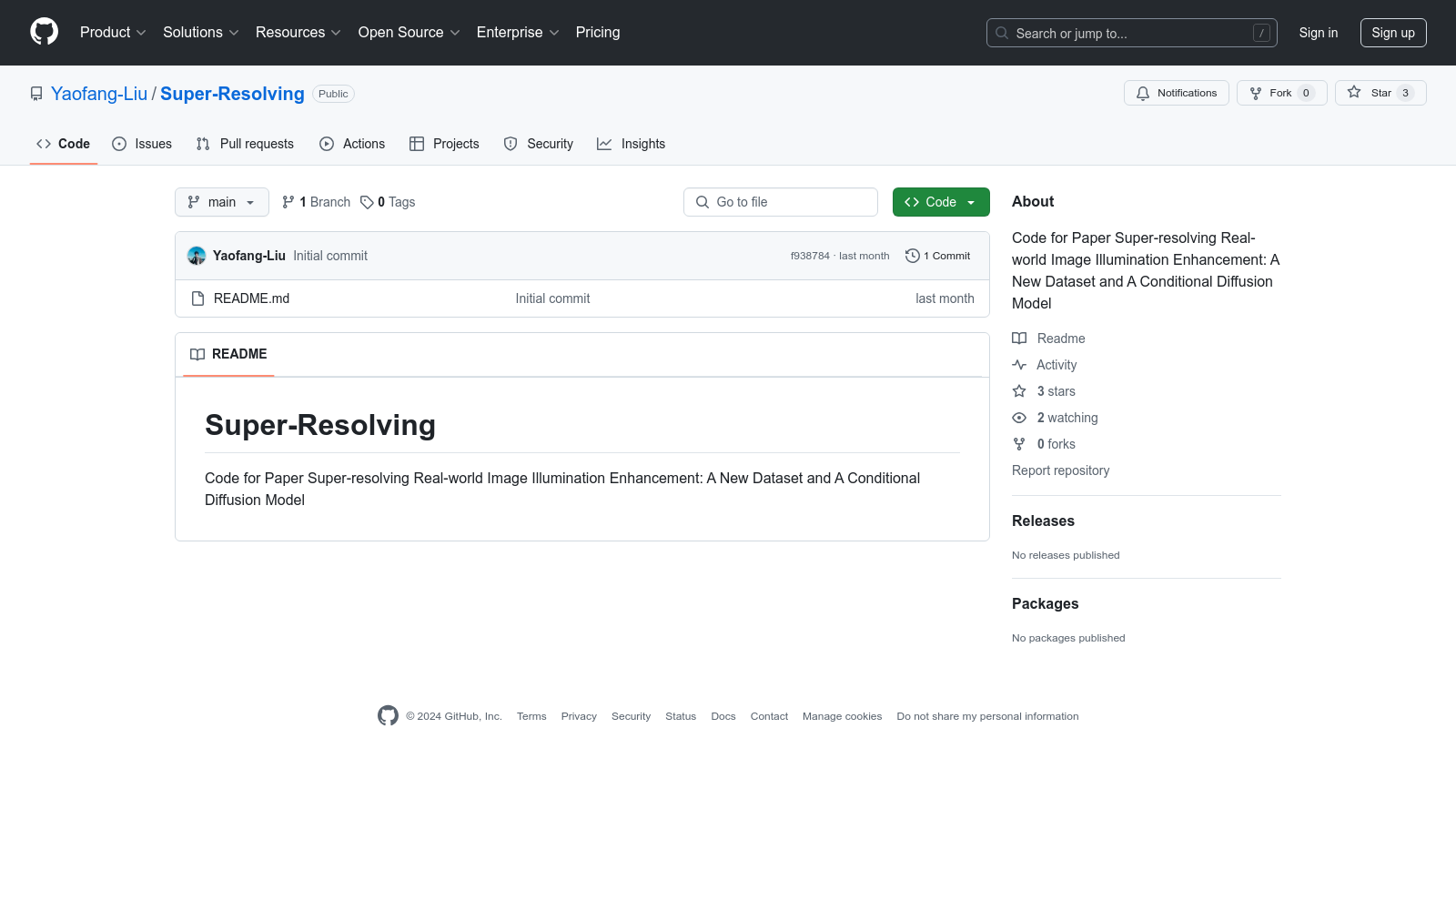Expand the main branch selector
The height and width of the screenshot is (910, 1456).
click(222, 202)
